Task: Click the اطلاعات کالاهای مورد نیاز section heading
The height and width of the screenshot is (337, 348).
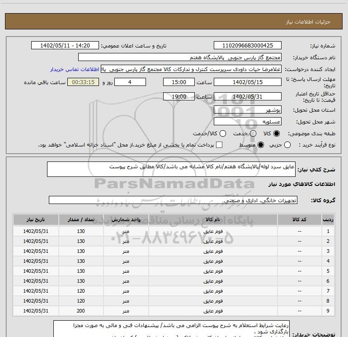Action: tap(301, 184)
